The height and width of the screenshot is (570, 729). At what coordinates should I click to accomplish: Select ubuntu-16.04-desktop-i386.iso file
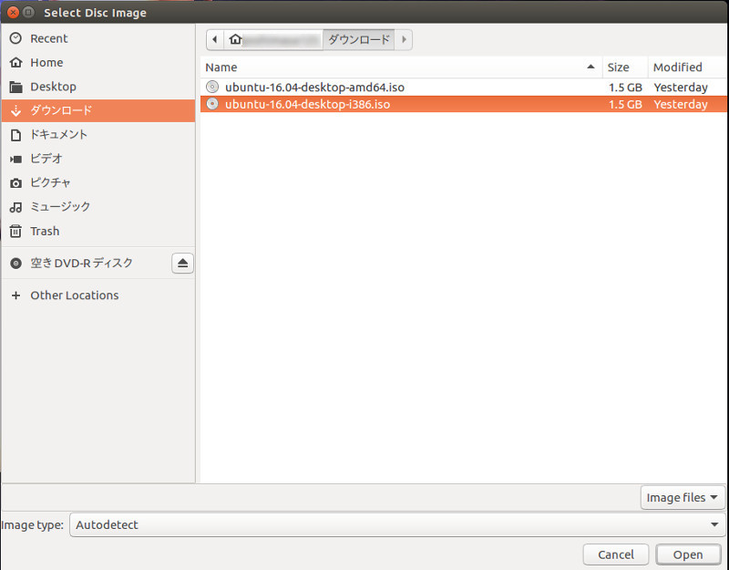click(464, 104)
